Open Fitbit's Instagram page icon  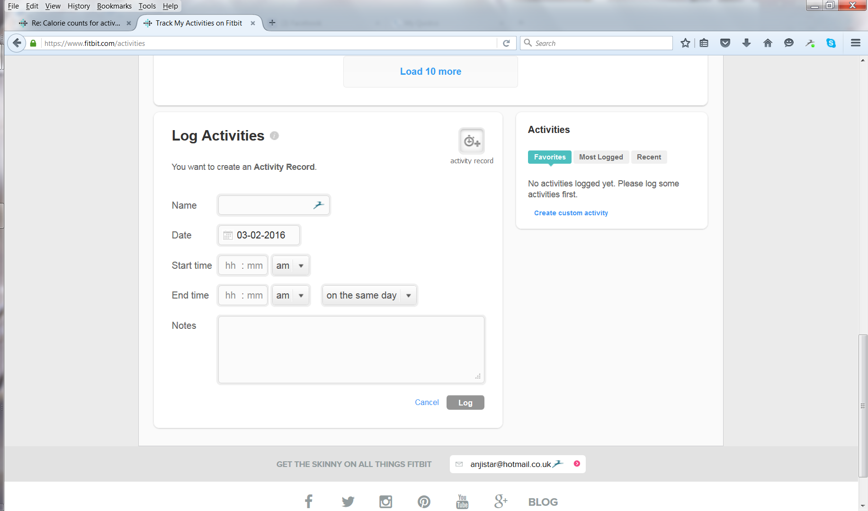(x=386, y=501)
